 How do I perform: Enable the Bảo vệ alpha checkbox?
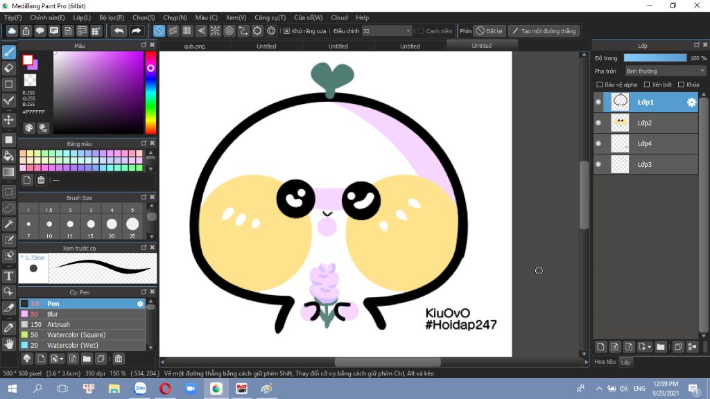coord(600,85)
